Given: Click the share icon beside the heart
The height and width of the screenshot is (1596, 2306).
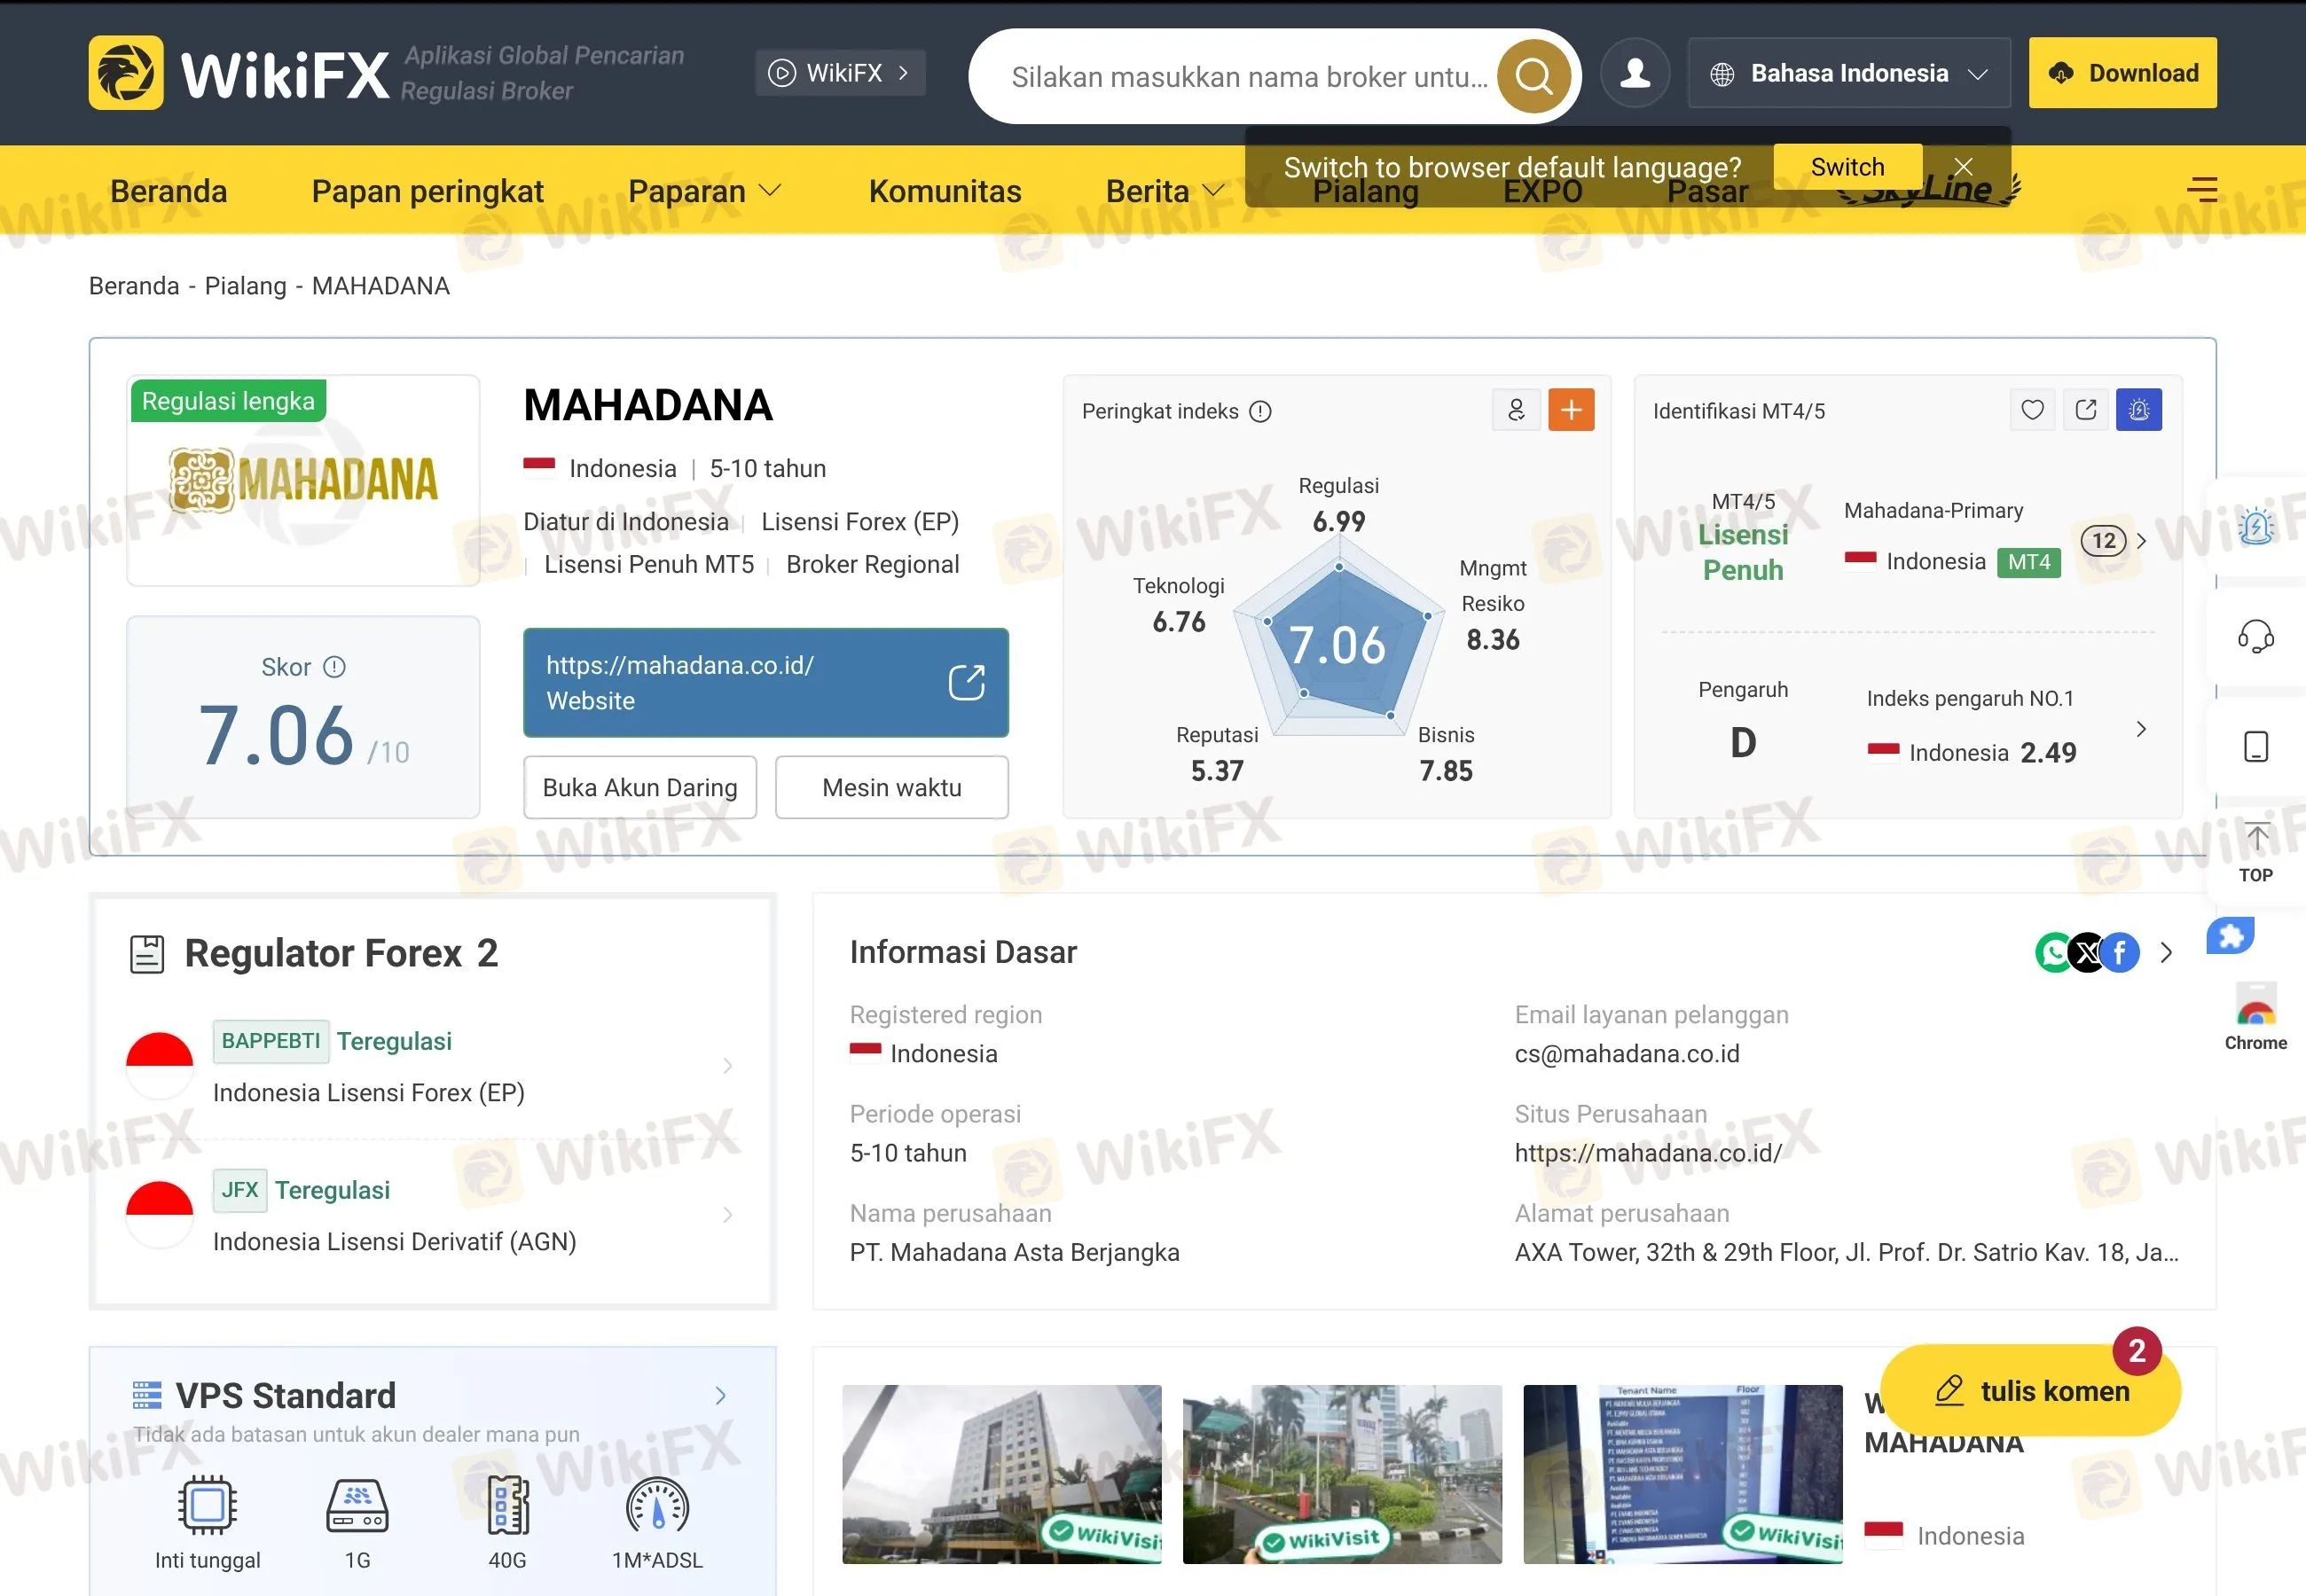Looking at the screenshot, I should point(2086,409).
